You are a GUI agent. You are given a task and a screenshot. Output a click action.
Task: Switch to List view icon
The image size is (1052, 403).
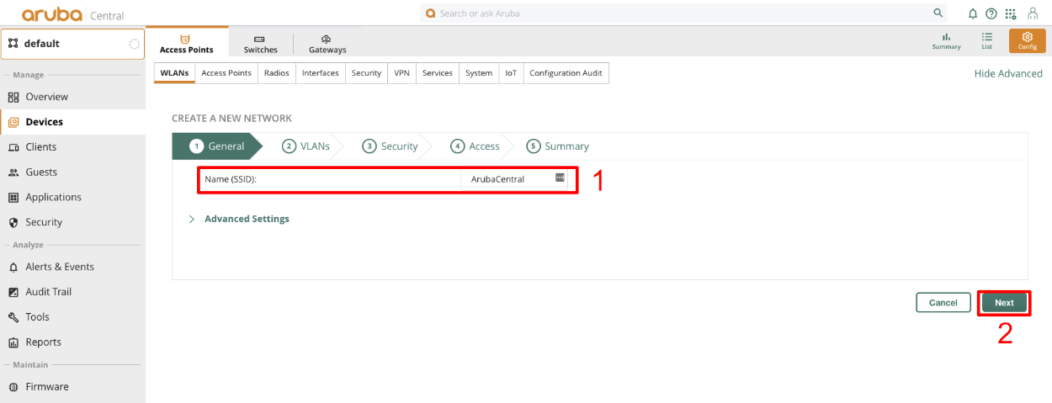pyautogui.click(x=987, y=41)
